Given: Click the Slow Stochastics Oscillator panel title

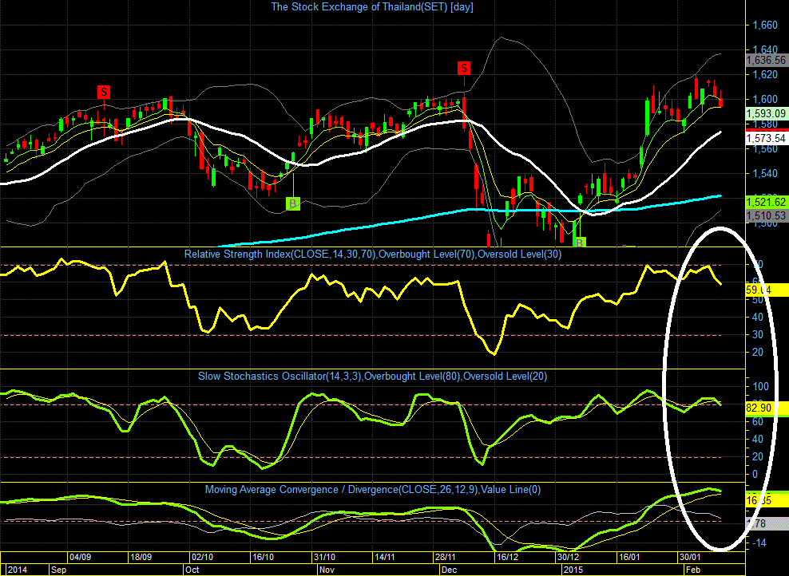Looking at the screenshot, I should (372, 377).
